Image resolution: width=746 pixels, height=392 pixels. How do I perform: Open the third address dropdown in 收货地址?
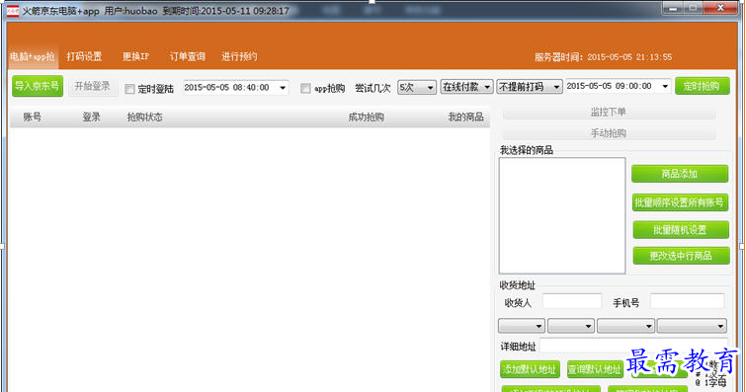coord(625,326)
